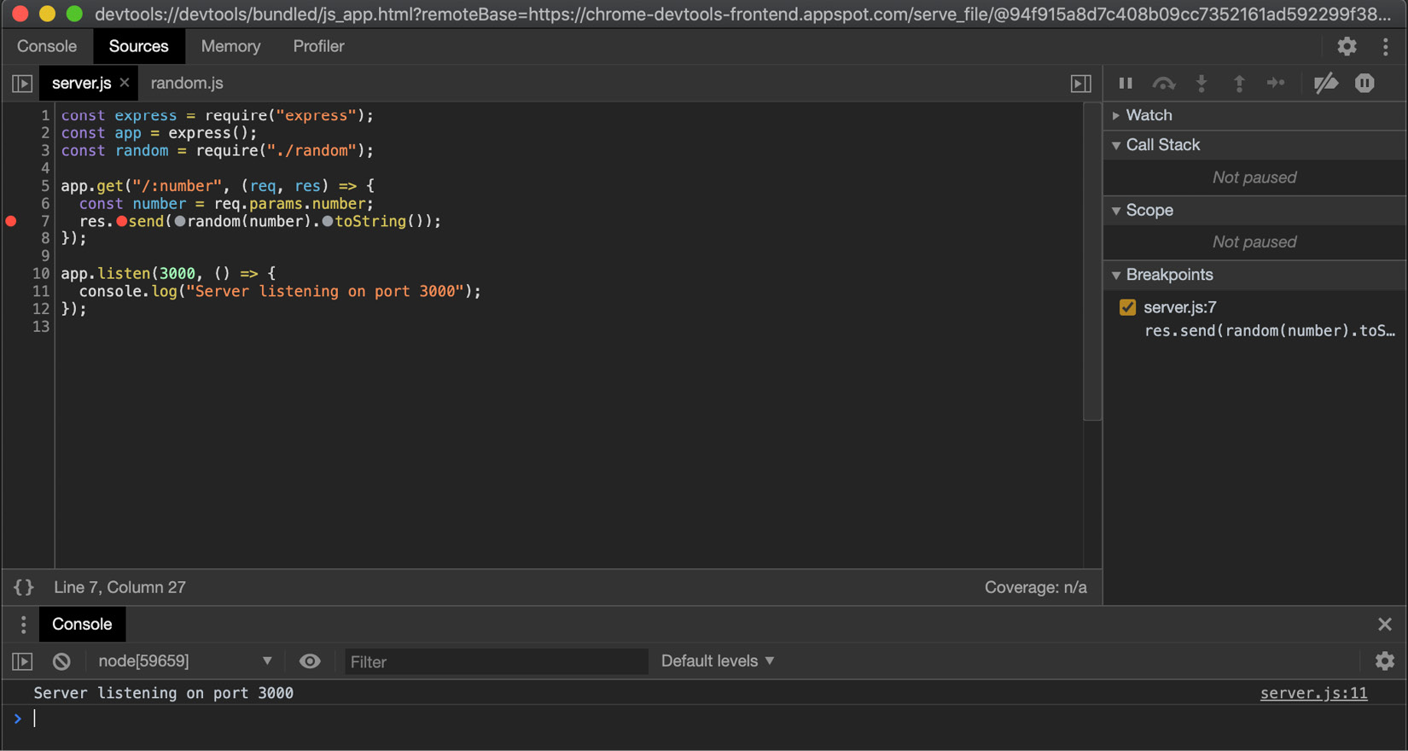The height and width of the screenshot is (751, 1408).
Task: Create a live expression (eye icon)
Action: [x=310, y=661]
